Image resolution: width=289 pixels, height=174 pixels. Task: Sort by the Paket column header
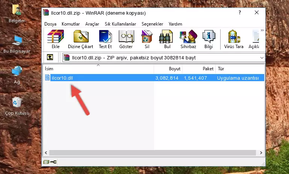pyautogui.click(x=199, y=69)
